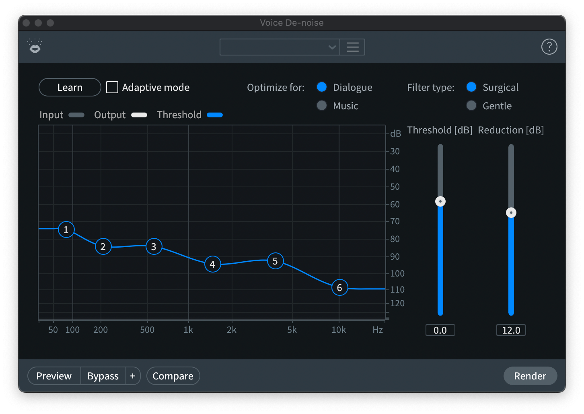Viewport: 584px width, 414px height.
Task: Click the Learn button
Action: (70, 87)
